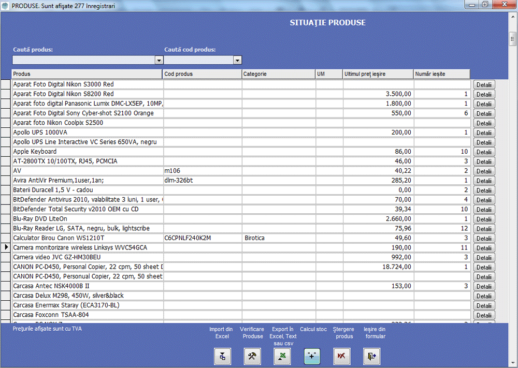
Task: Open Detalii for the AV row
Action: pos(484,171)
